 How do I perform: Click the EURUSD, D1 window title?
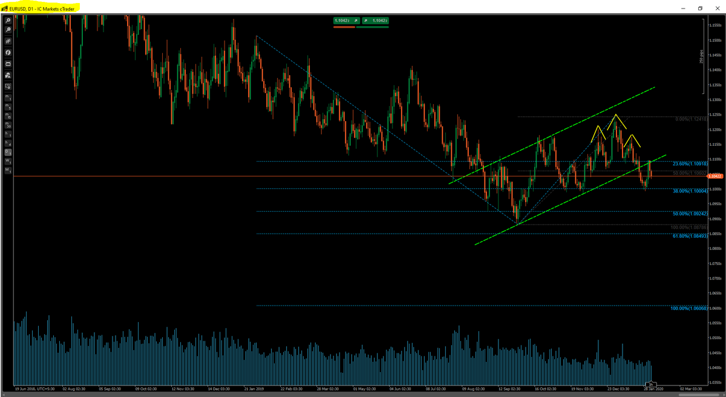pyautogui.click(x=42, y=8)
